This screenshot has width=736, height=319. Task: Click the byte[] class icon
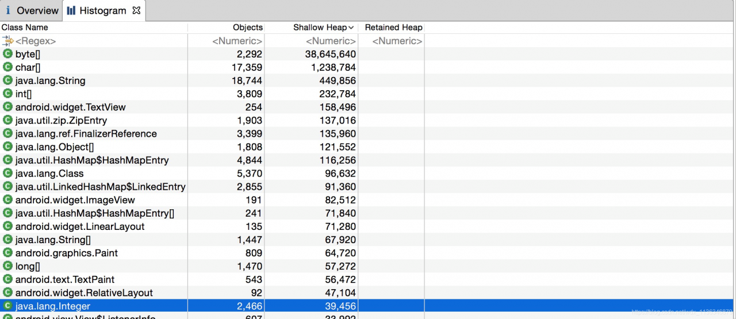click(x=7, y=54)
